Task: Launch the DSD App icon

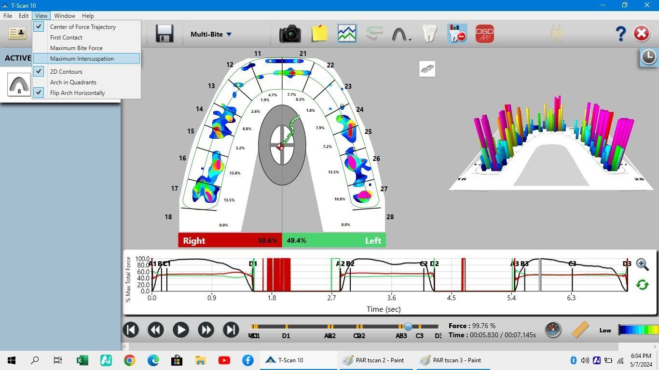Action: 485,34
